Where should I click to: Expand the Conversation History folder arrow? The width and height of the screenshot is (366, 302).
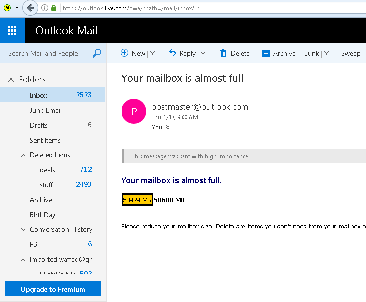coord(23,230)
